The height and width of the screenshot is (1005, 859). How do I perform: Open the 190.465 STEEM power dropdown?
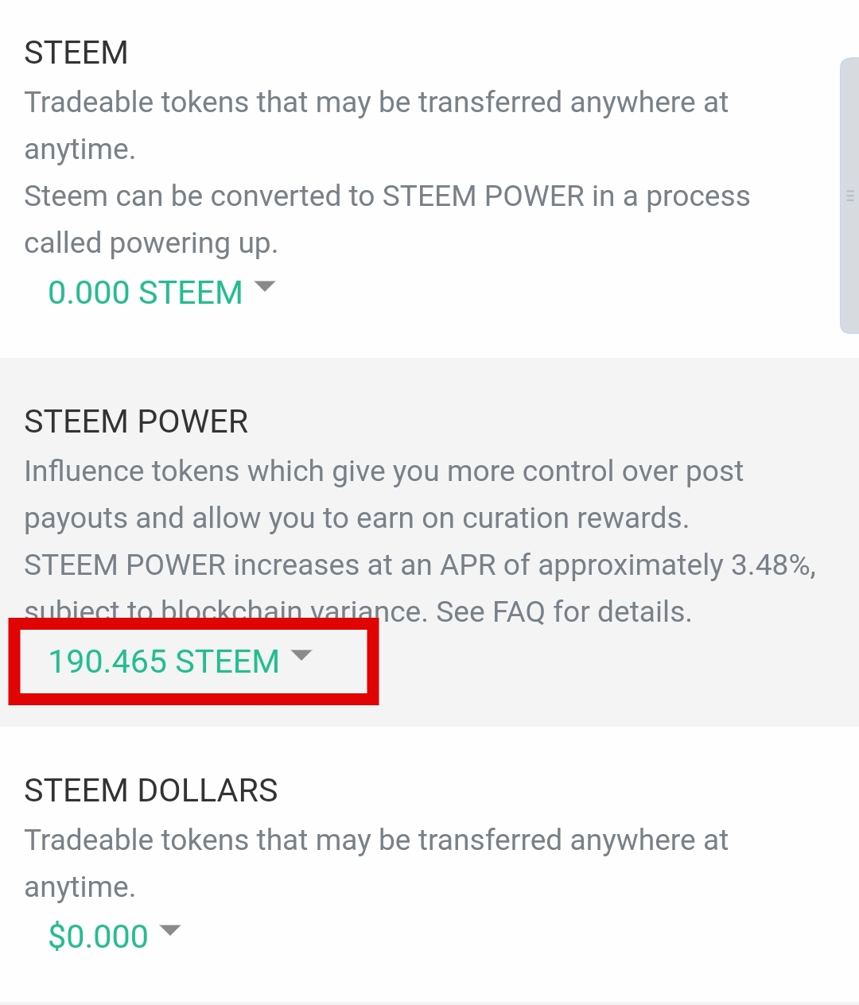164,662
